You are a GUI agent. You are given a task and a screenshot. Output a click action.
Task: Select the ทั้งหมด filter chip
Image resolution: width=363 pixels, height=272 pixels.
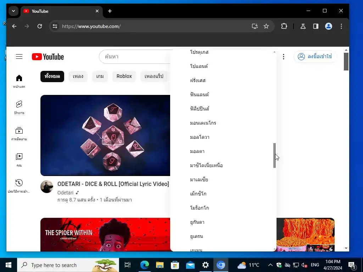(52, 76)
